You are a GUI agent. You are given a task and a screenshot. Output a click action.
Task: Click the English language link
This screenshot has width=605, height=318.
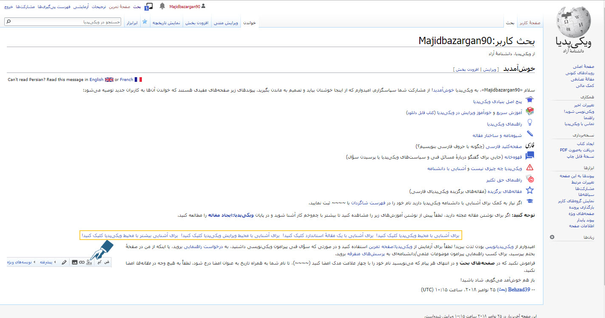[x=96, y=79]
